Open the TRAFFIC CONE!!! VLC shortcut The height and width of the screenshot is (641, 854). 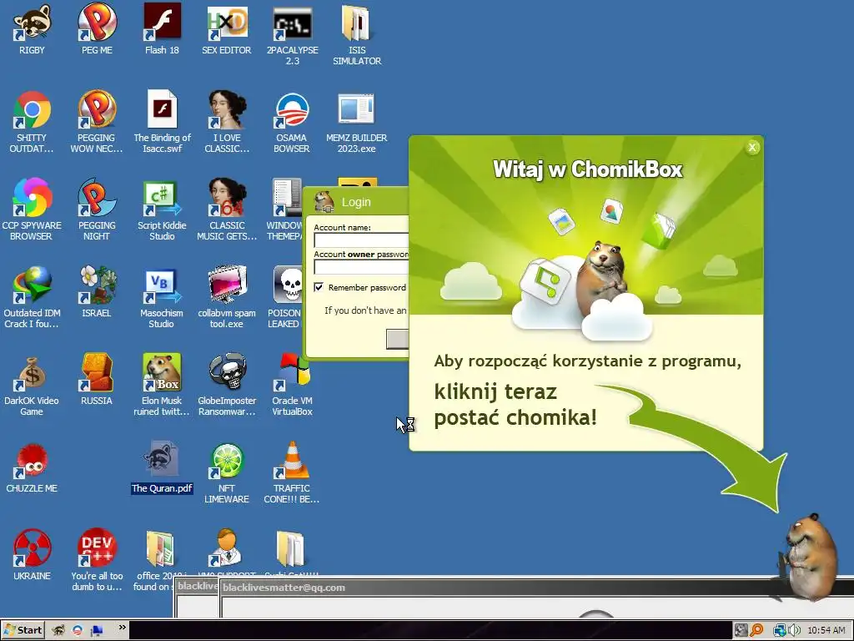click(292, 460)
